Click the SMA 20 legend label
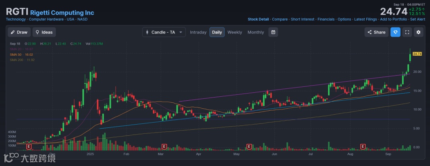Viewport: 430px width, 166px height. pyautogui.click(x=21, y=49)
